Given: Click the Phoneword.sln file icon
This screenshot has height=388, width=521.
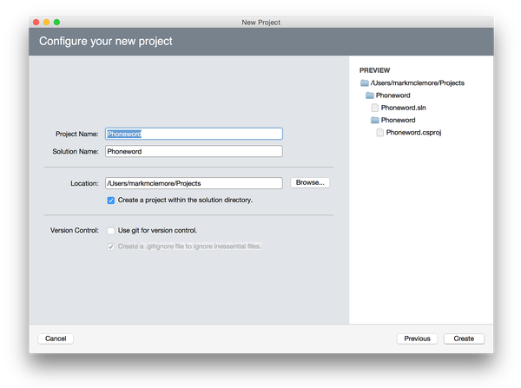Looking at the screenshot, I should pyautogui.click(x=375, y=108).
